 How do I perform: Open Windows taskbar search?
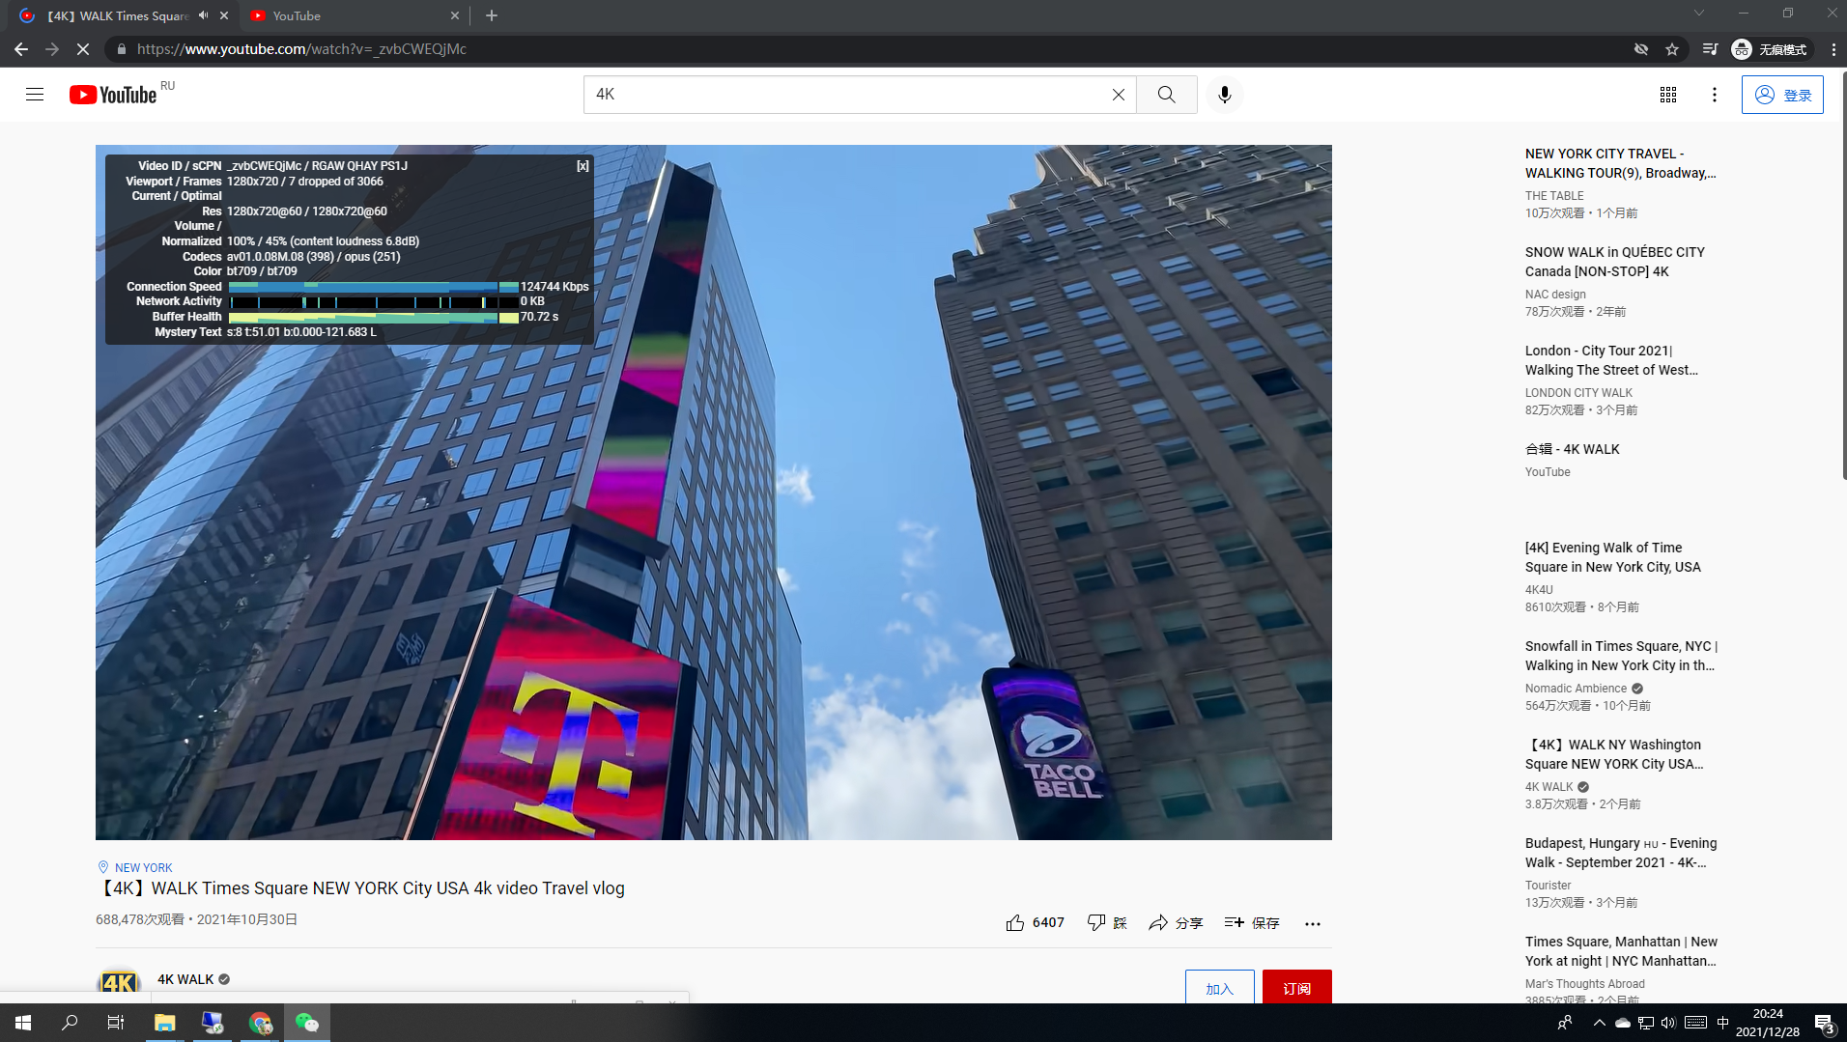pos(70,1023)
